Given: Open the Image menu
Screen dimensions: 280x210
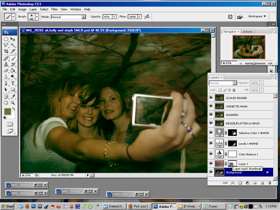Looking at the screenshot, I should (x=22, y=9).
